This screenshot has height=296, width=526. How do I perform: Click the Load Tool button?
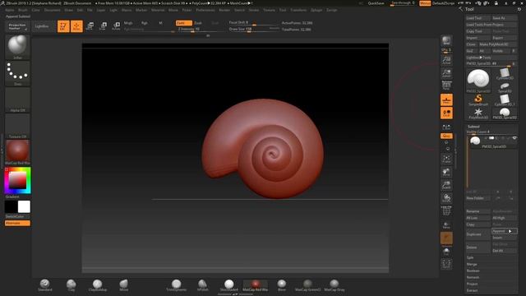pos(478,18)
